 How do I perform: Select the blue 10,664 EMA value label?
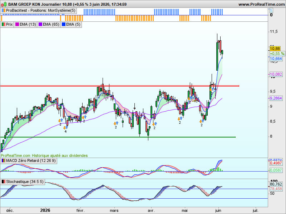pos(276,58)
